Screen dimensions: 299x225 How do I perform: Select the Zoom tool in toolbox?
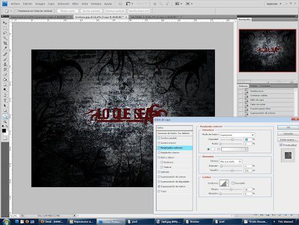[5, 122]
